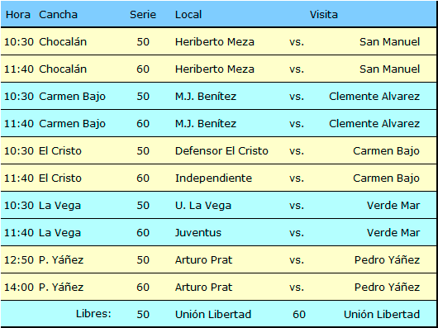The height and width of the screenshot is (328, 438).
Task: Click Pedro Yáñez visitor in the 14:00 row
Action: point(387,288)
